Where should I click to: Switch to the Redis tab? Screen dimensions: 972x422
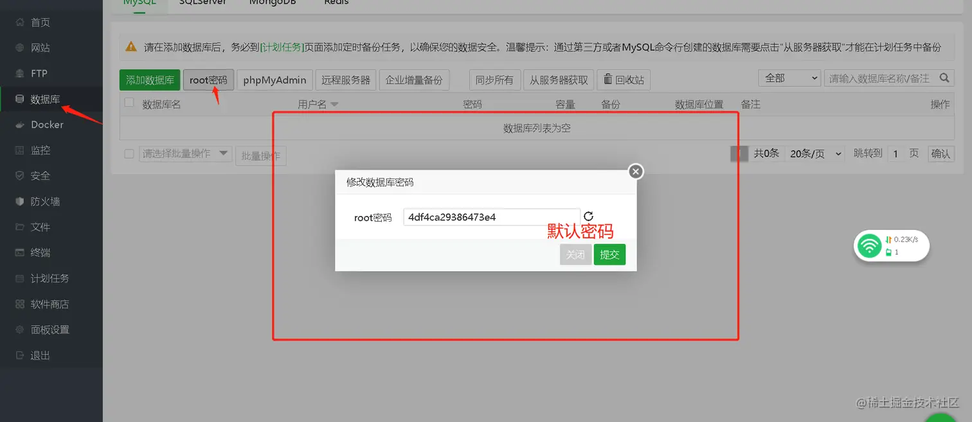(336, 4)
